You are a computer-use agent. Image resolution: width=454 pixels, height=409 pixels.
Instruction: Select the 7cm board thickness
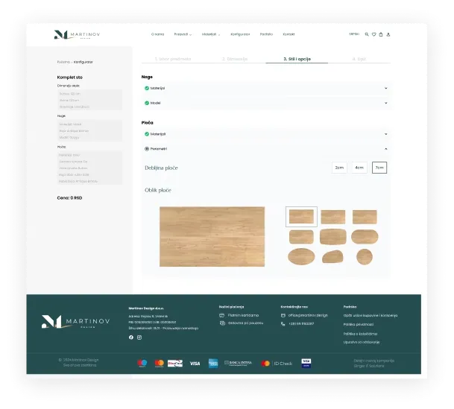click(379, 168)
